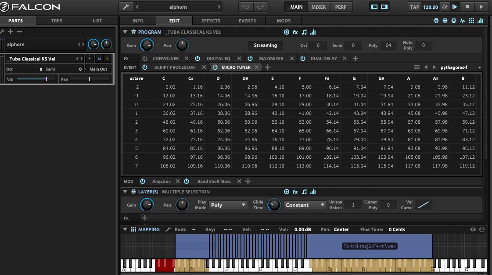Toggle Script Processor power
Image resolution: width=492 pixels, height=275 pixels.
click(145, 67)
